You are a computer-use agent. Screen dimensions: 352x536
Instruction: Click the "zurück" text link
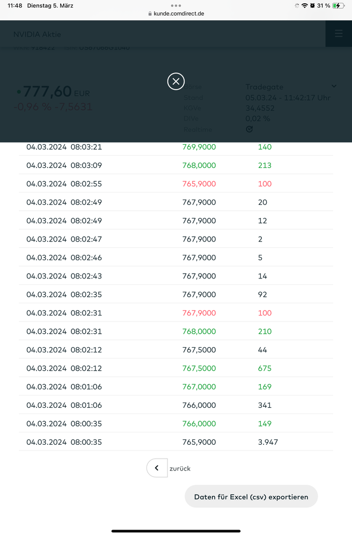pyautogui.click(x=180, y=468)
